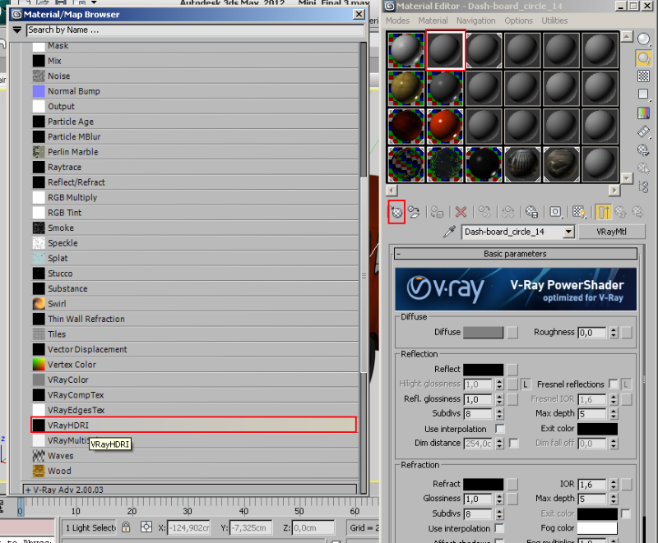Click Go Forward to Sibling icon

(638, 212)
